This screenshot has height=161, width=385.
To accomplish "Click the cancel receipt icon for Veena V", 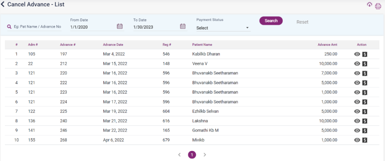I will pyautogui.click(x=365, y=64).
